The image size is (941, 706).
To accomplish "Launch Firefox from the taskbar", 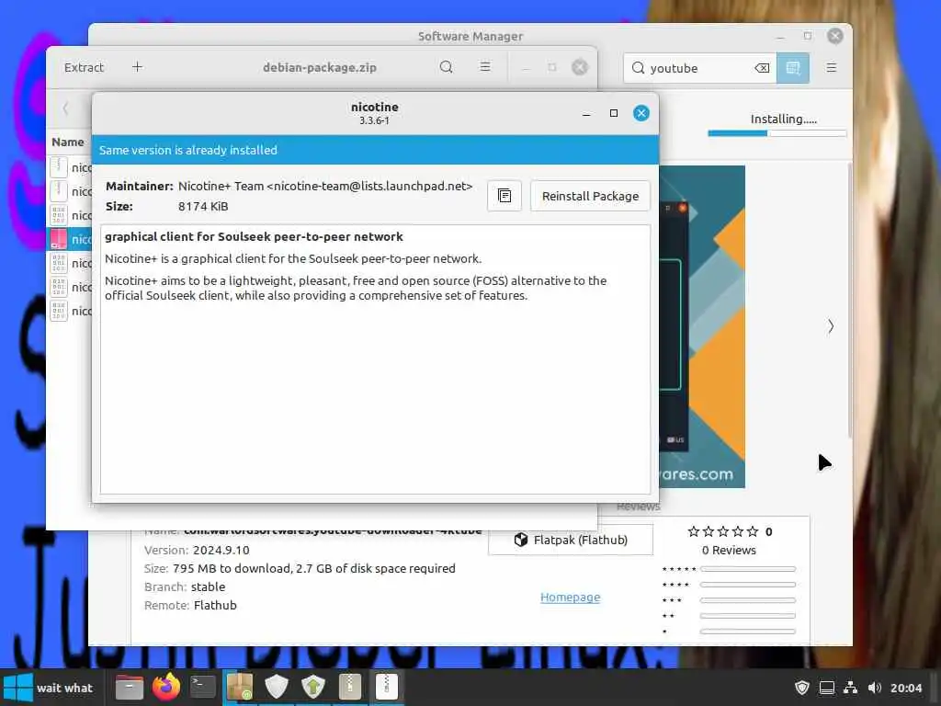I will point(166,688).
